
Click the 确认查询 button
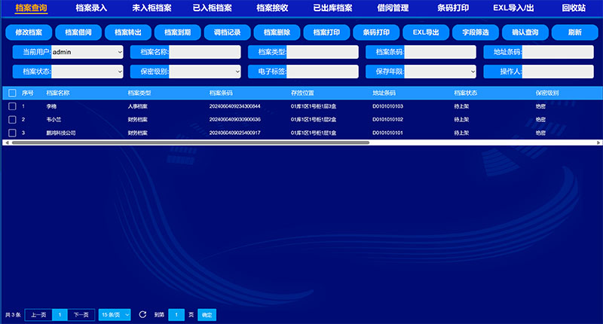pos(525,33)
